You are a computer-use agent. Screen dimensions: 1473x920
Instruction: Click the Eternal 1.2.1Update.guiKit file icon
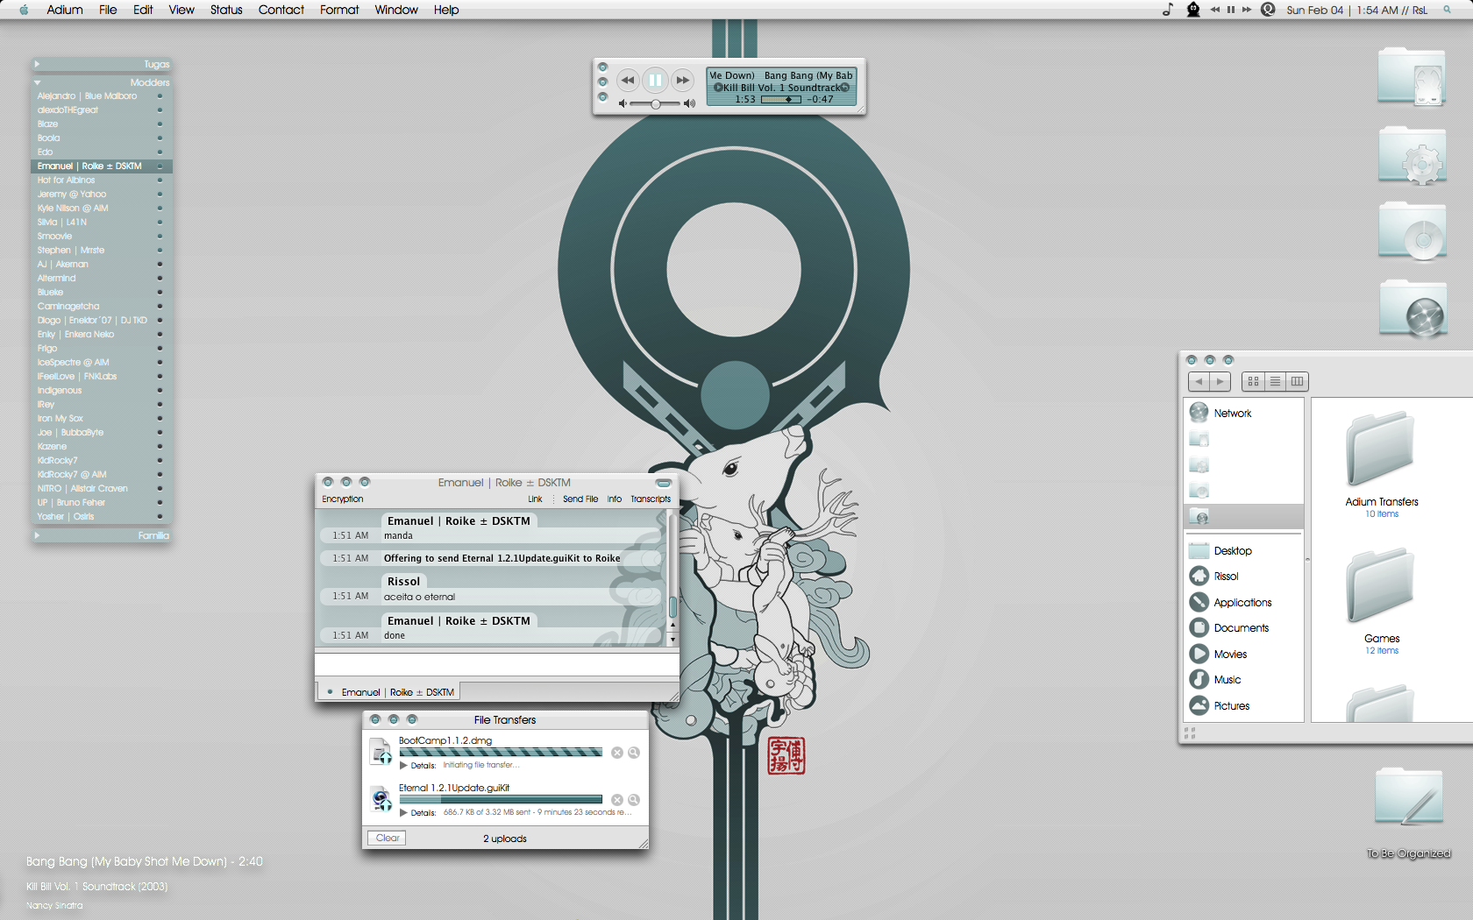381,799
